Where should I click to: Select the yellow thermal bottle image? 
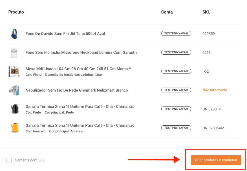[15, 128]
